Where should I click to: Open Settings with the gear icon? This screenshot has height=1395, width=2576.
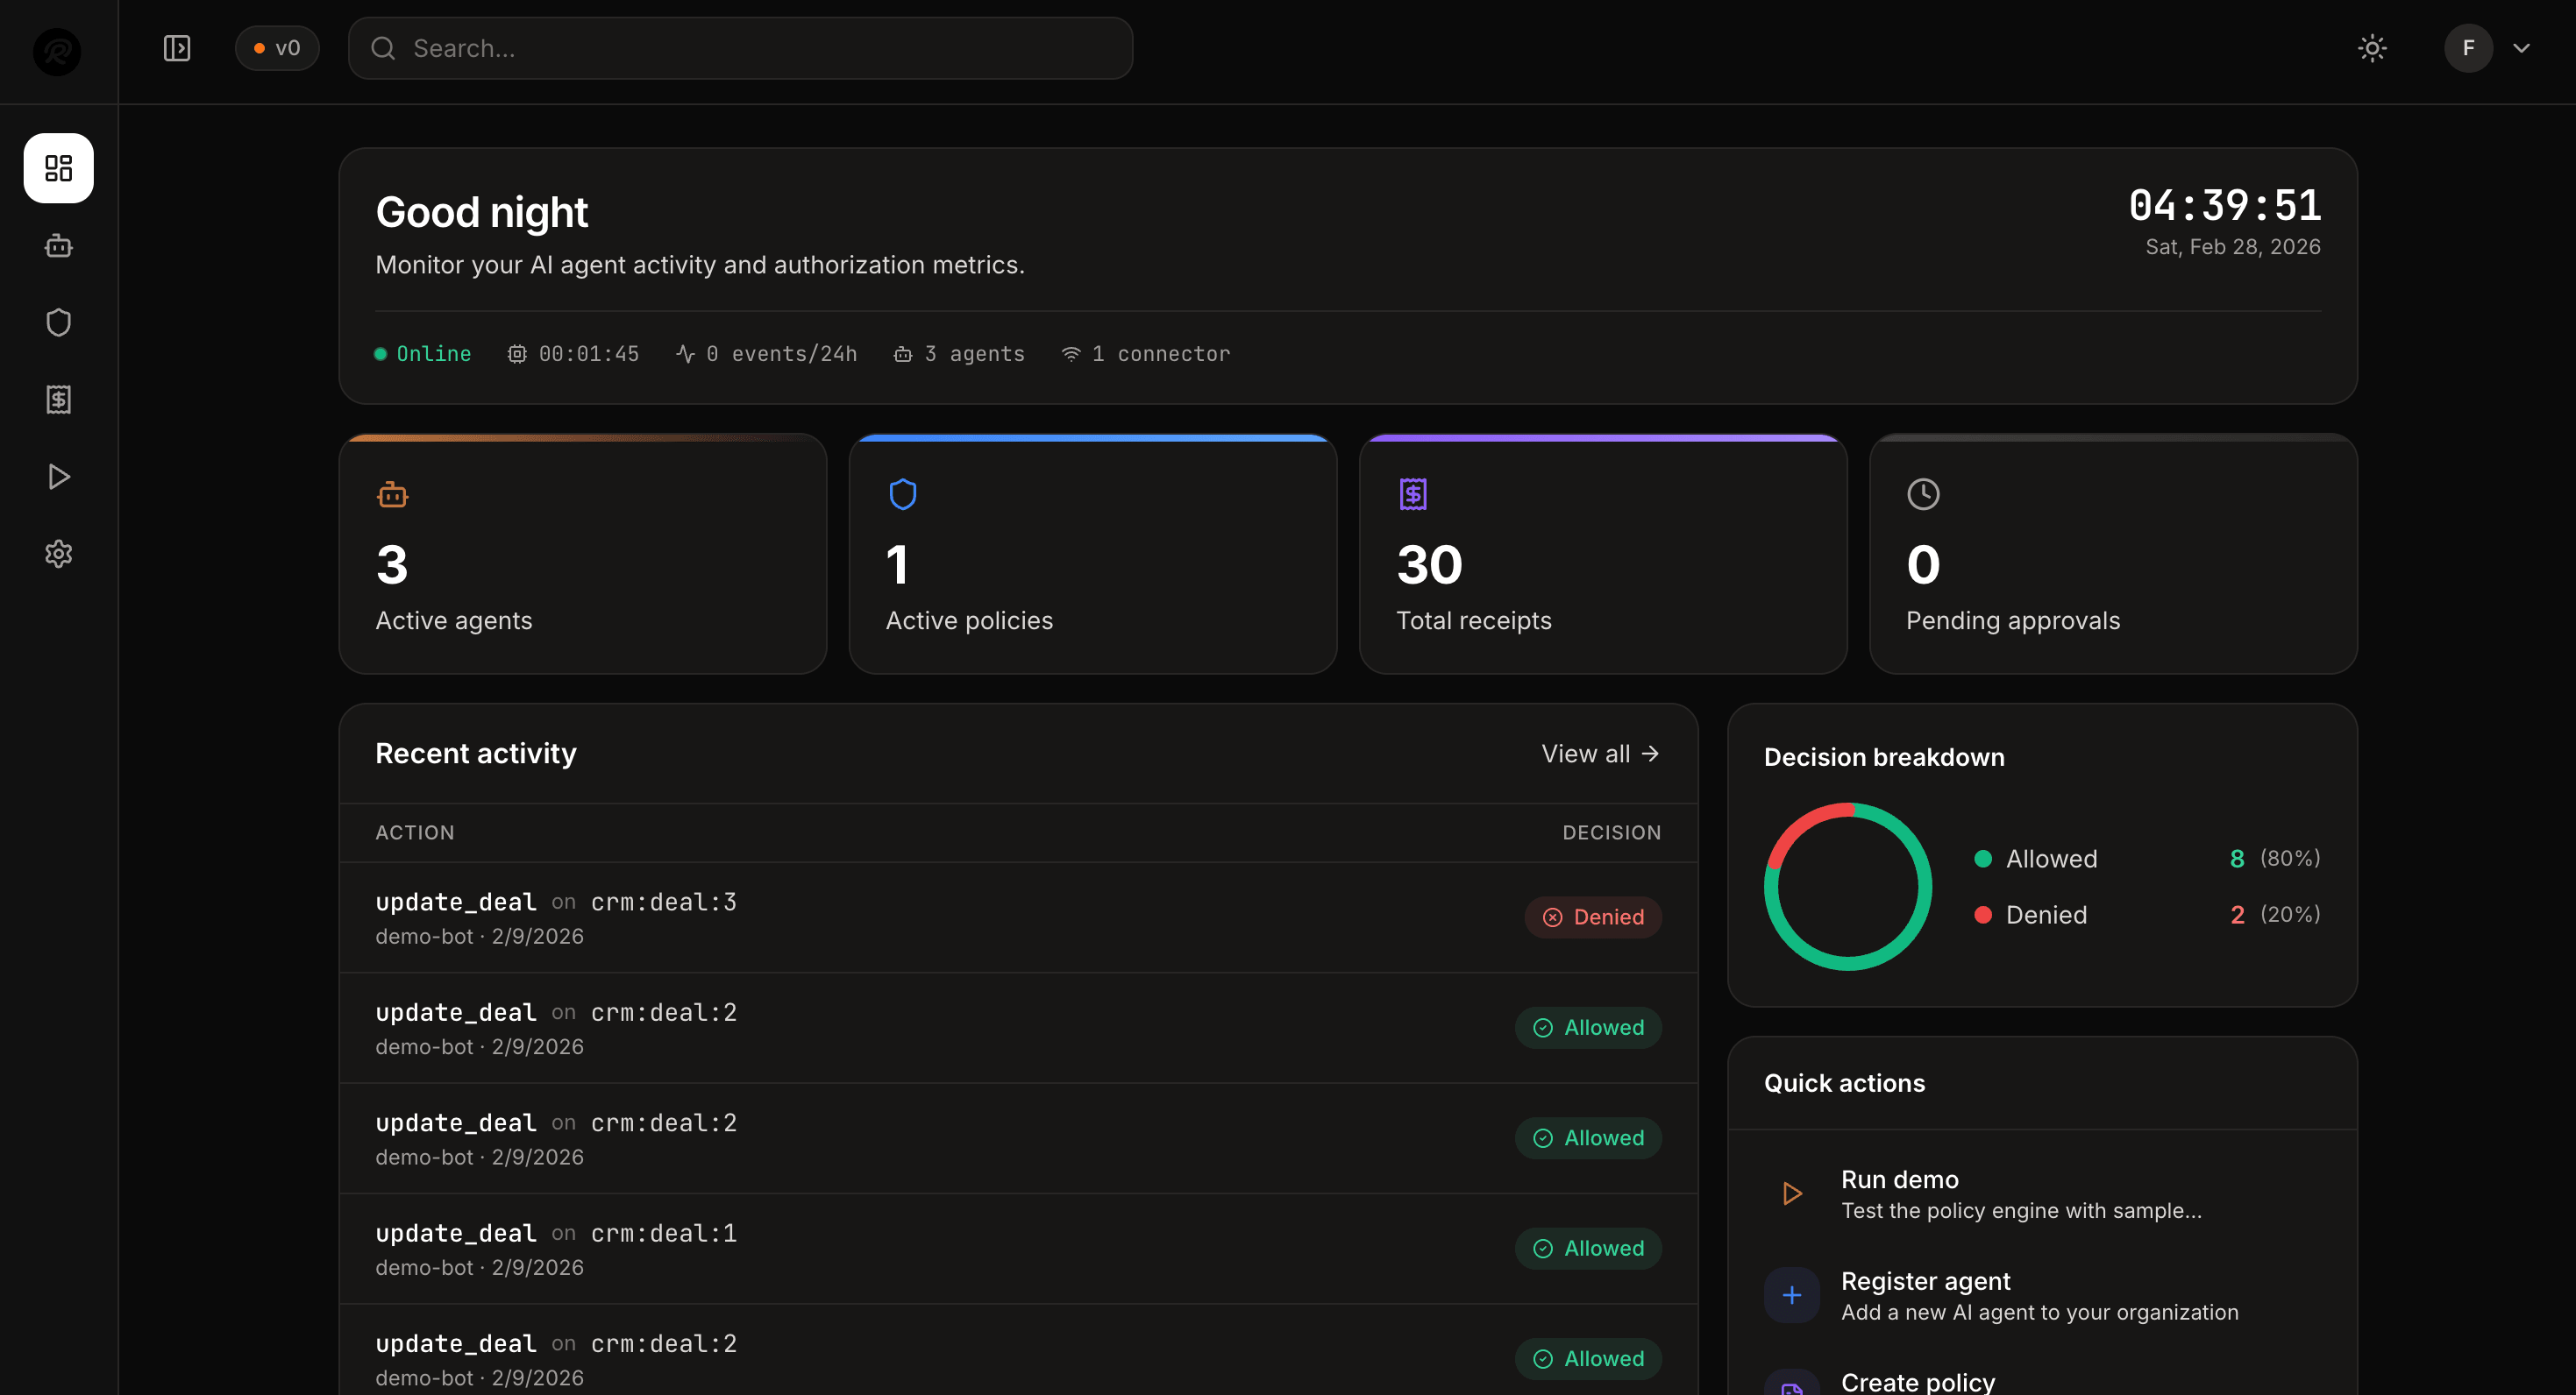click(57, 554)
